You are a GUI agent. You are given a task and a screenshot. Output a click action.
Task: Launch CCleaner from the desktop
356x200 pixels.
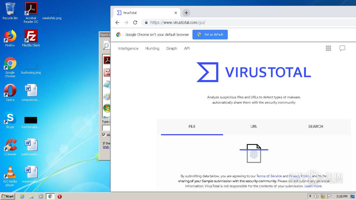click(10, 147)
